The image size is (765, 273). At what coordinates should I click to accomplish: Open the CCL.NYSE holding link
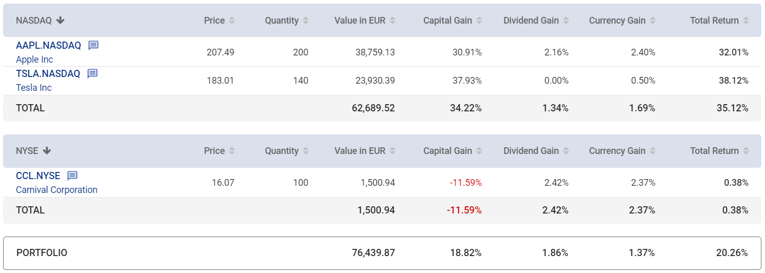(38, 175)
